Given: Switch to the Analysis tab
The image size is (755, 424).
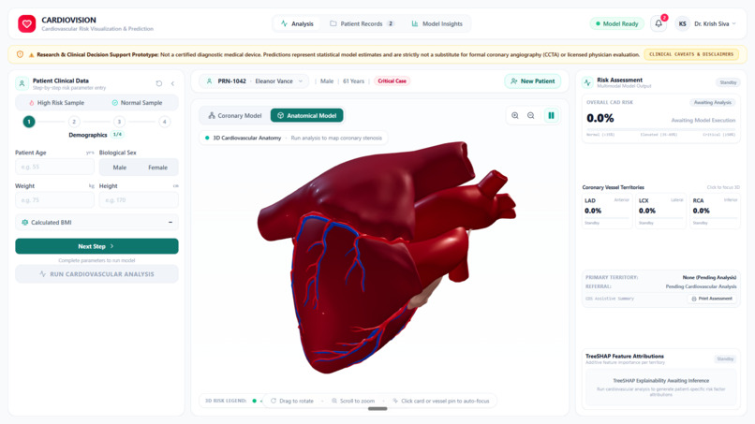Looking at the screenshot, I should click(x=297, y=23).
